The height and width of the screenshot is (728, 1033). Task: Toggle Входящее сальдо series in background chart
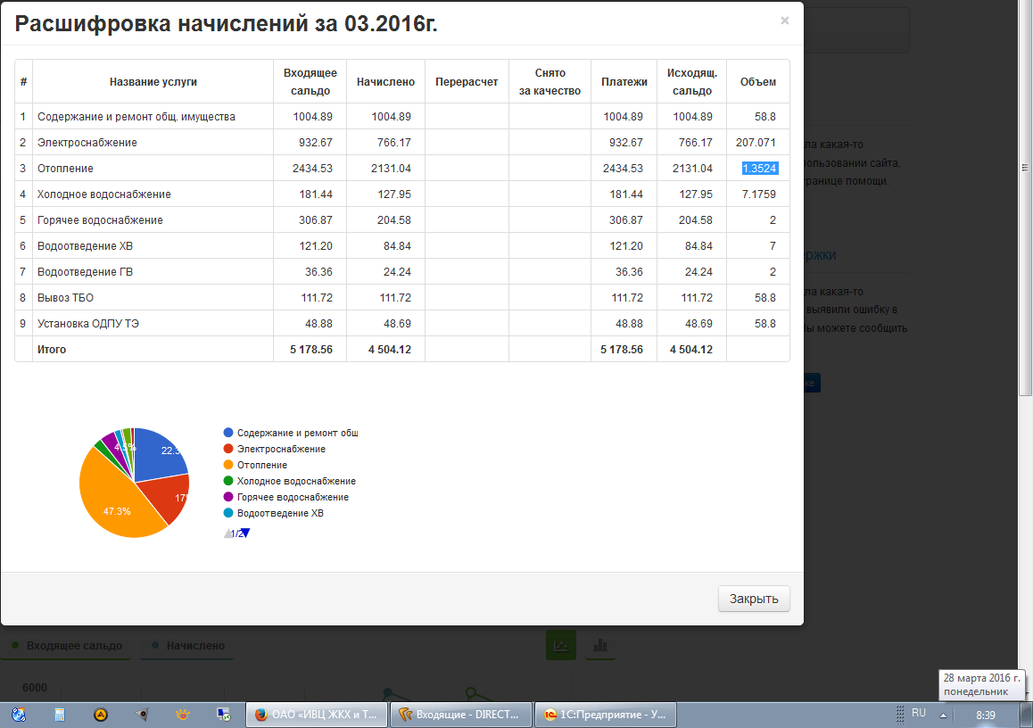point(67,646)
